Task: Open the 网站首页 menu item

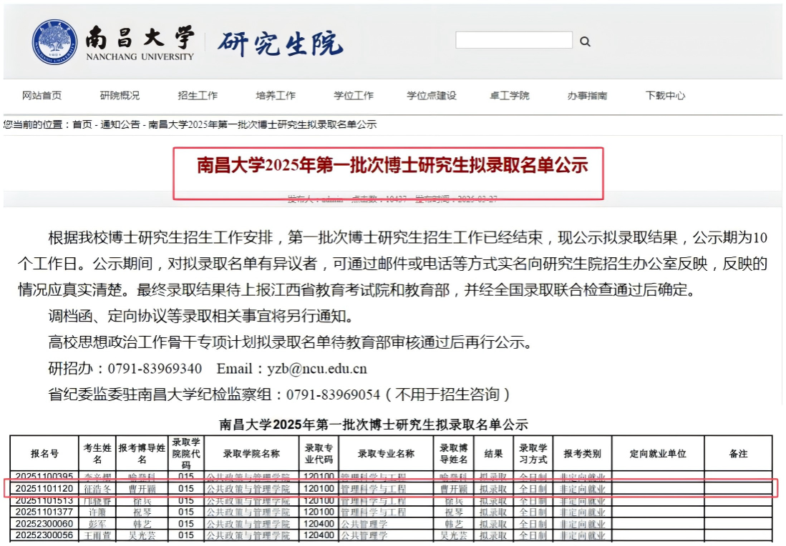Action: (42, 96)
